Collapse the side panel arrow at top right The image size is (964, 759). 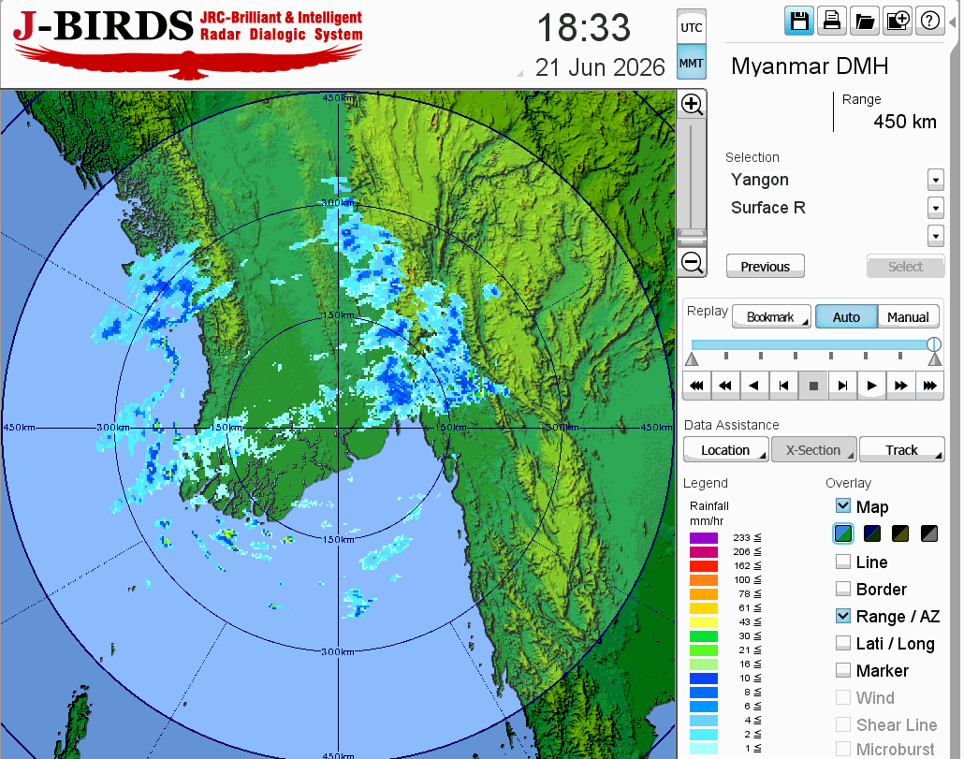point(953,22)
